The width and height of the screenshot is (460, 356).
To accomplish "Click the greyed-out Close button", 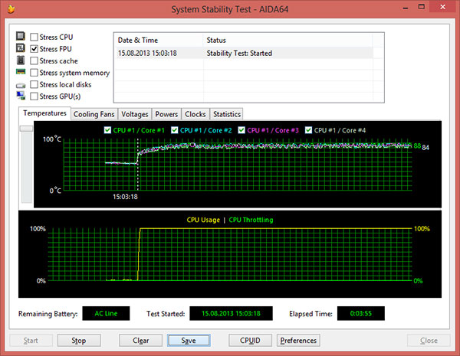I will 429,340.
